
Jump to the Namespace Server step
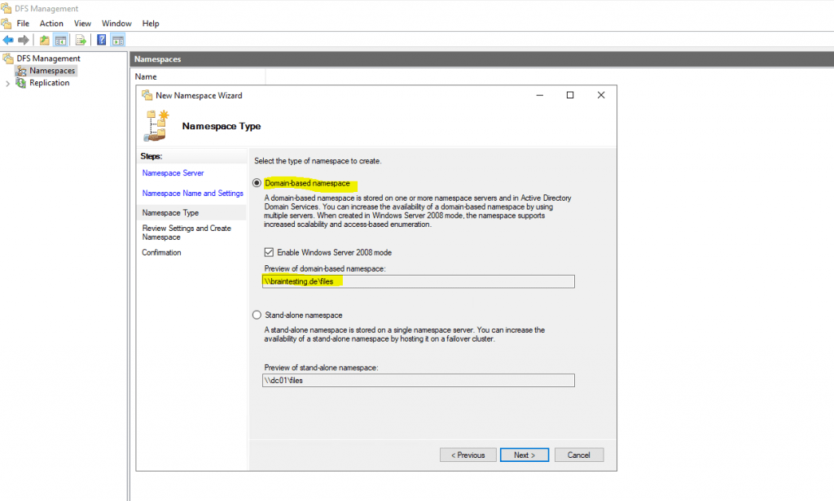point(173,173)
